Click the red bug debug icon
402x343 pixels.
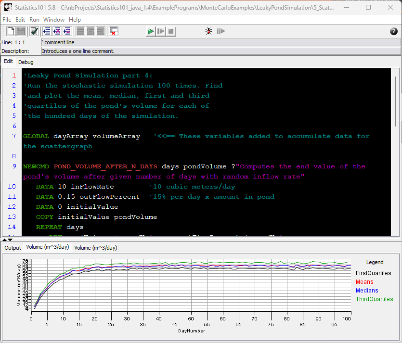(x=208, y=31)
